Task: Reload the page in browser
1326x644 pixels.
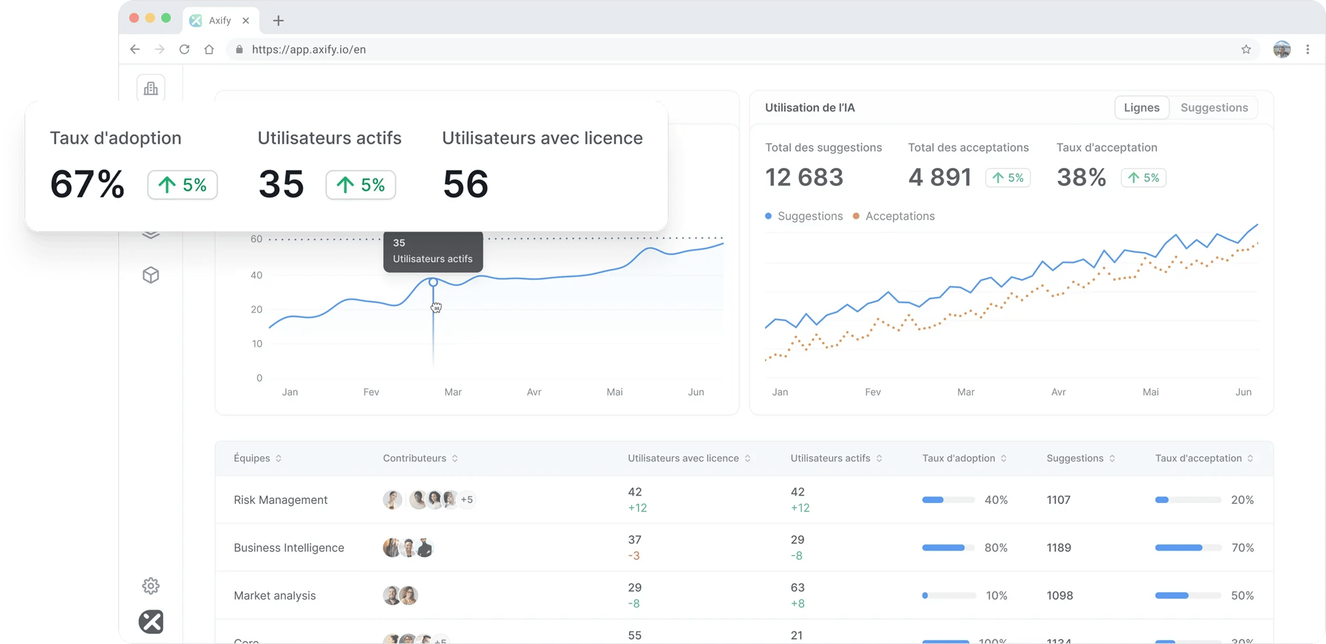Action: click(184, 49)
